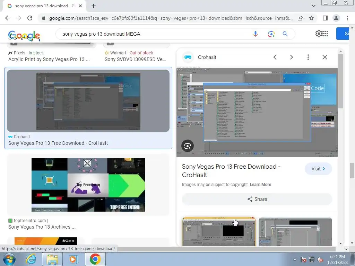Share this page via address bar icon

click(x=300, y=18)
